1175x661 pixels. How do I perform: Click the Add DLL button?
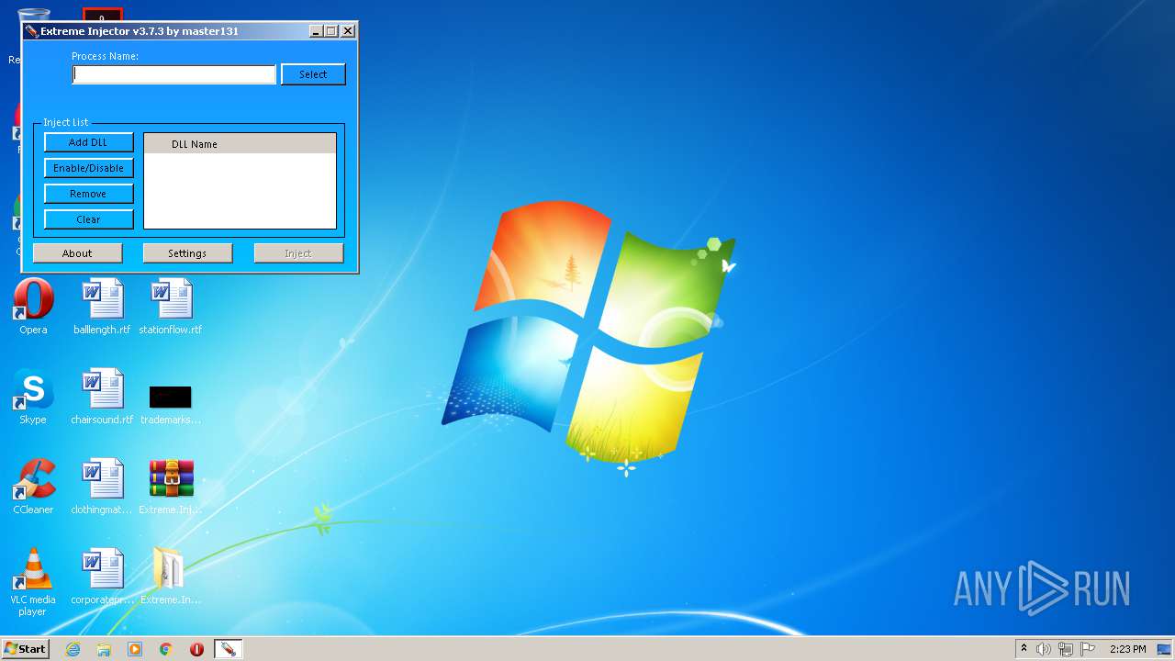(88, 142)
